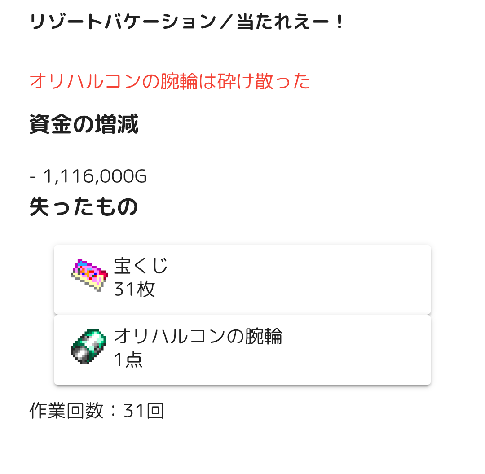Click the minus sign before 1,116,000G
This screenshot has width=485, height=474.
(33, 177)
